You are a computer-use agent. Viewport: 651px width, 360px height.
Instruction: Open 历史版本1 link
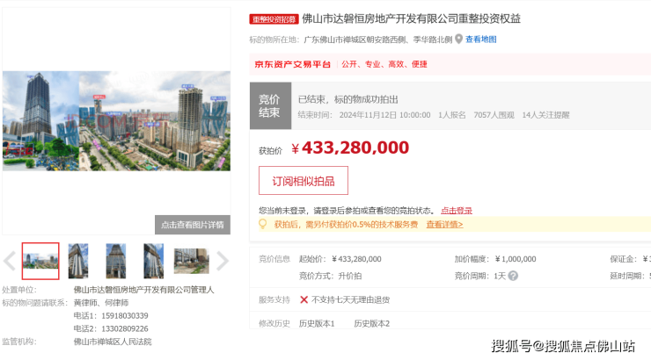317,323
